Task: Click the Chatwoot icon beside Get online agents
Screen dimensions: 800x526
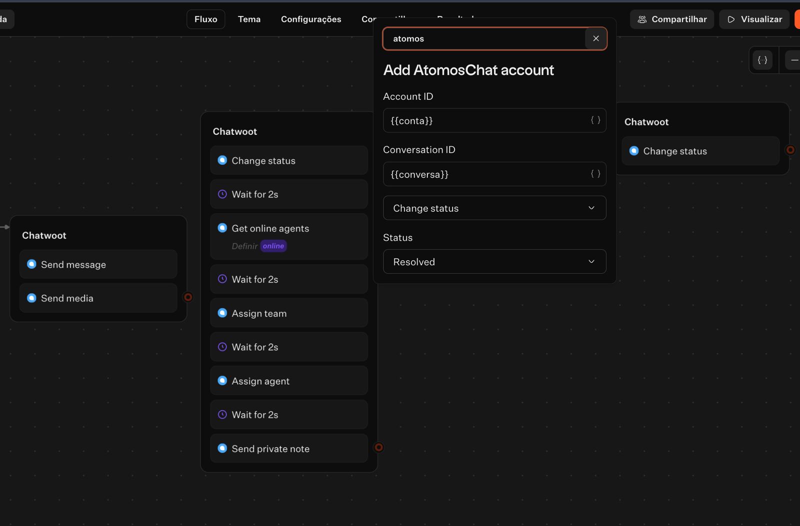Action: [x=222, y=228]
